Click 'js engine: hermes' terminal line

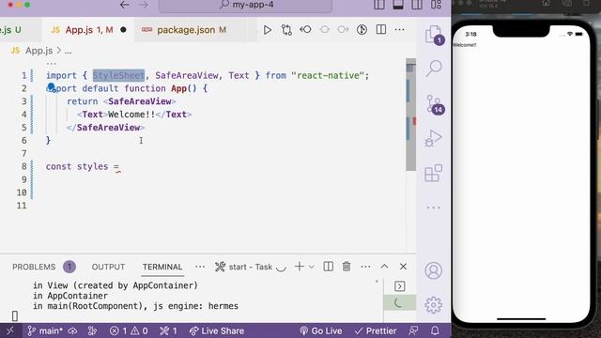[196, 306]
